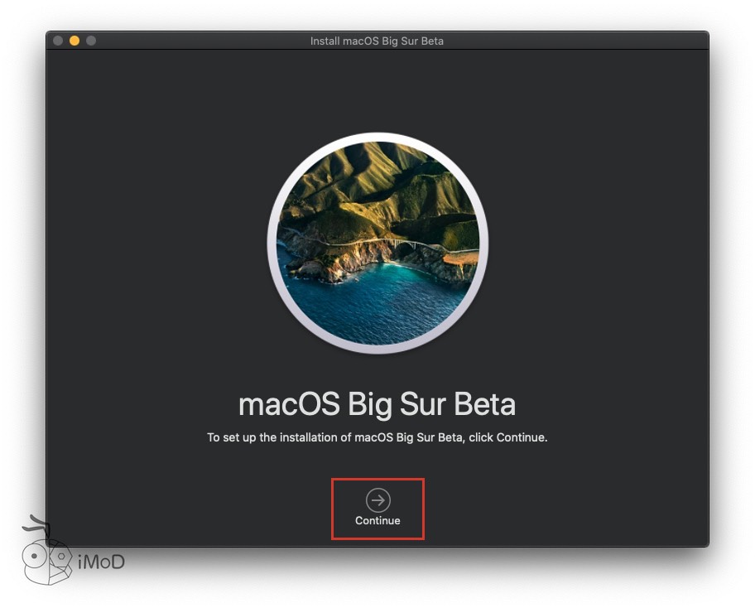The height and width of the screenshot is (608, 755).
Task: Click the 'Install macOS Big Sur Beta' window title
Action: tap(377, 41)
